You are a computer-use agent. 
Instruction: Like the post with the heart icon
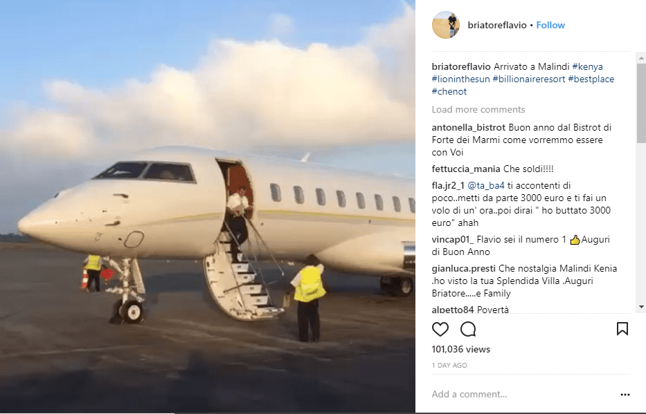point(440,329)
